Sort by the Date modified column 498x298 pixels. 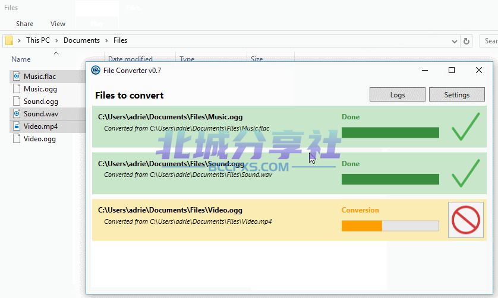(130, 59)
